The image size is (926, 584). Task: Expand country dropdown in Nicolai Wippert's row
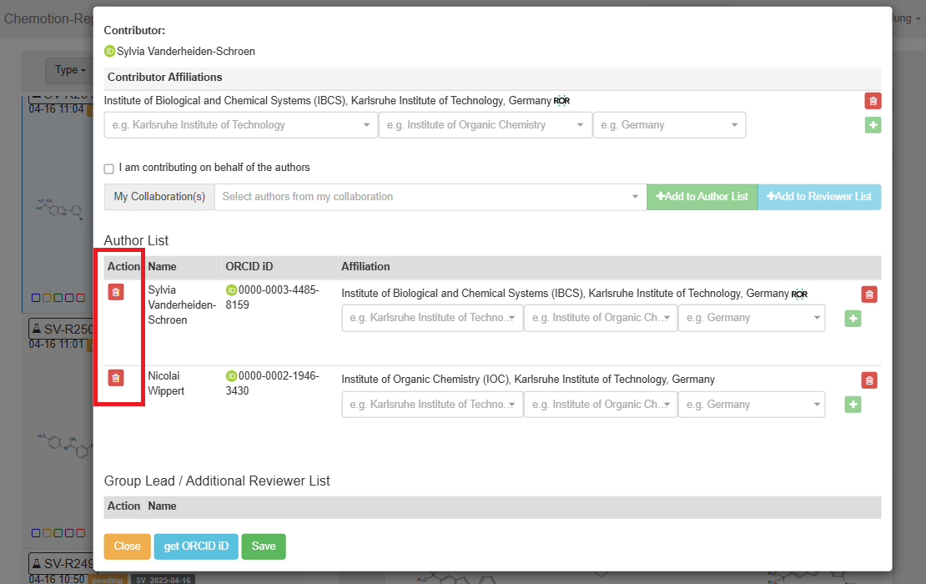pos(751,405)
